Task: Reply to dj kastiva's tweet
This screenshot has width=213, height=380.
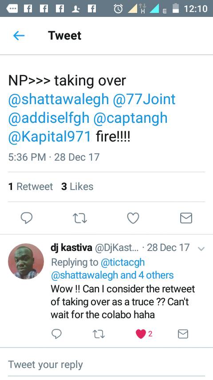Action: 56,334
